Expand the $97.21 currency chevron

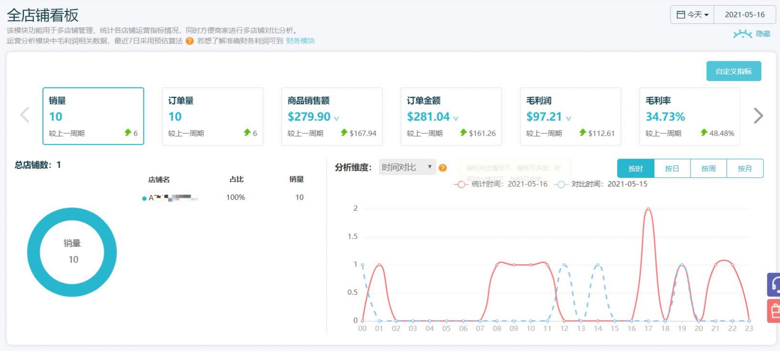click(569, 118)
